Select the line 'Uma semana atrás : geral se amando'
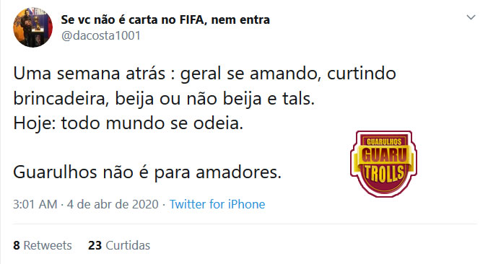Screen dimensions: 488x264 (167, 74)
